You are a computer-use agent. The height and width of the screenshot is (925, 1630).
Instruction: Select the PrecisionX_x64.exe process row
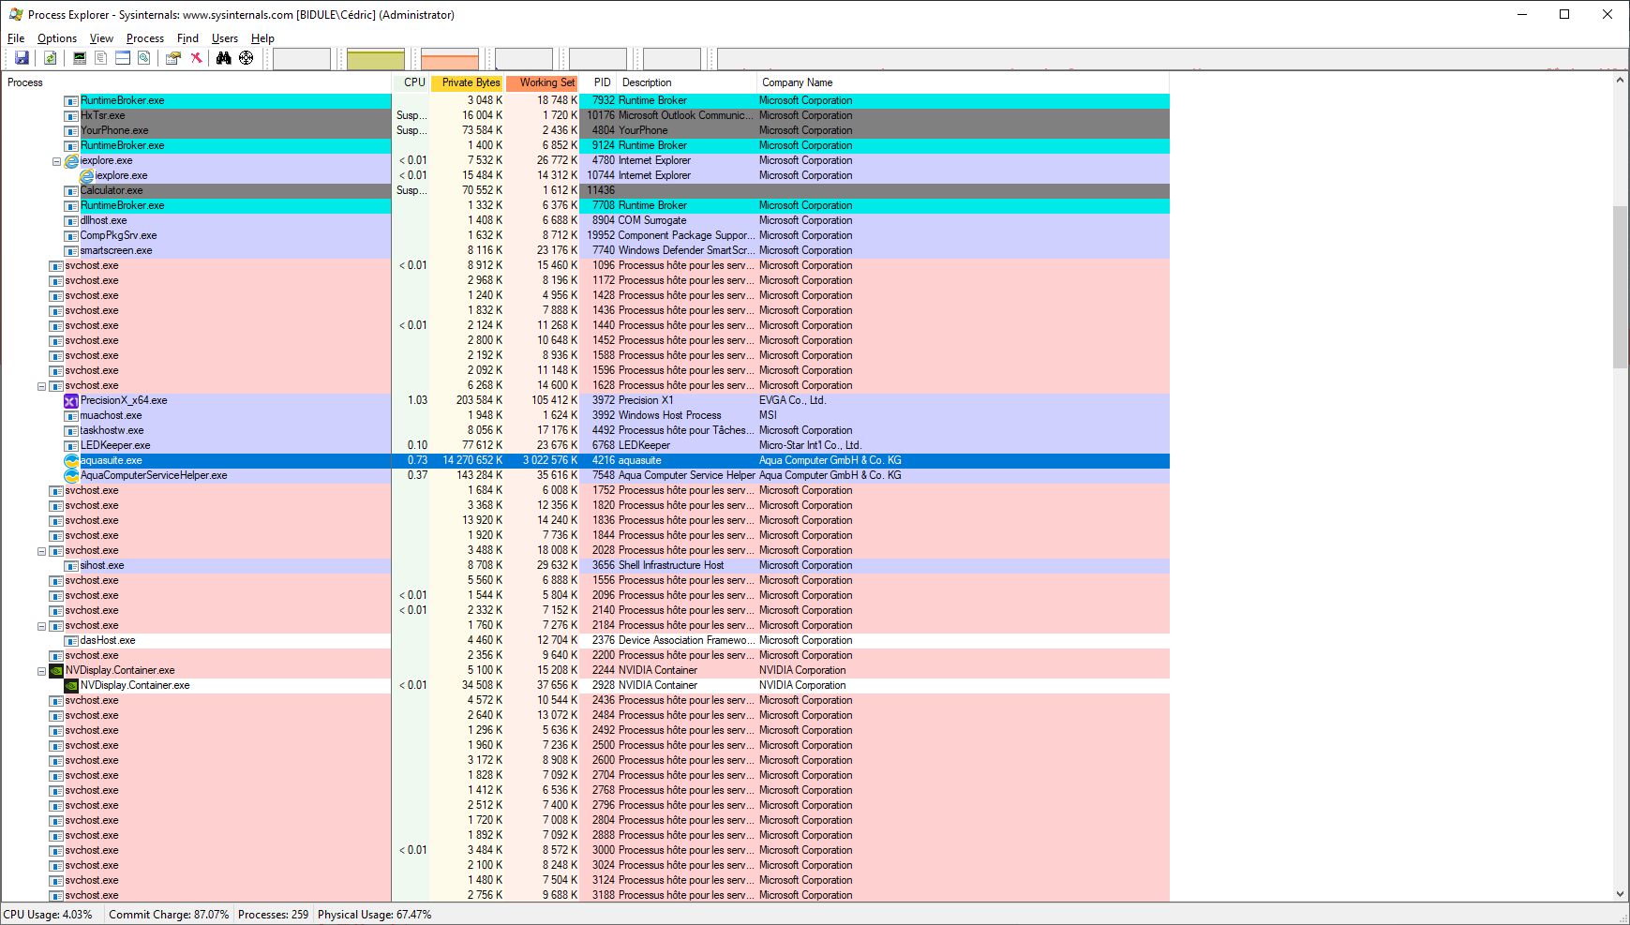point(124,401)
